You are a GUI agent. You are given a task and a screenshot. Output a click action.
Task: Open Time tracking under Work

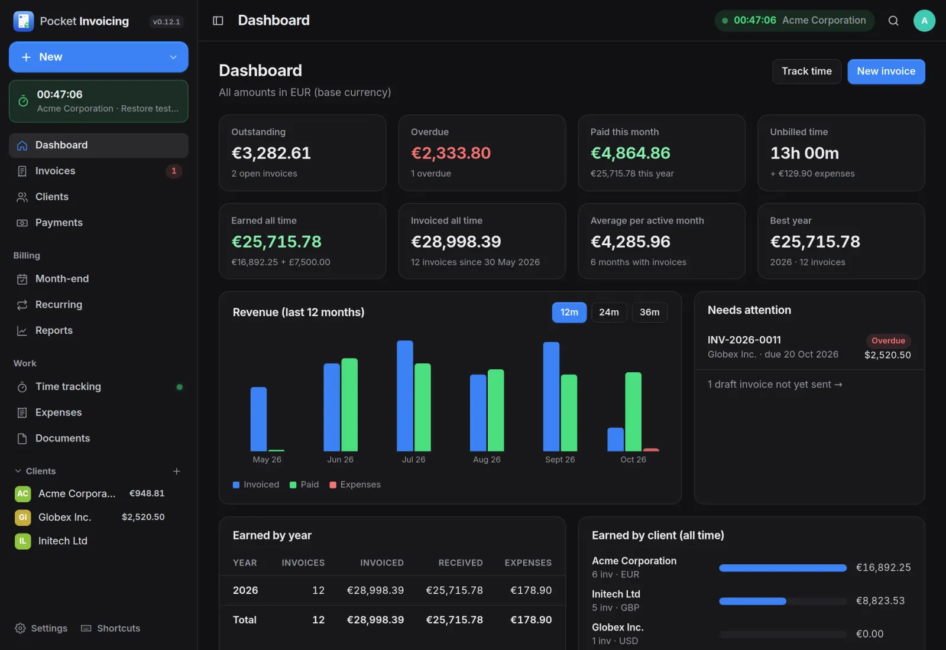[98, 386]
